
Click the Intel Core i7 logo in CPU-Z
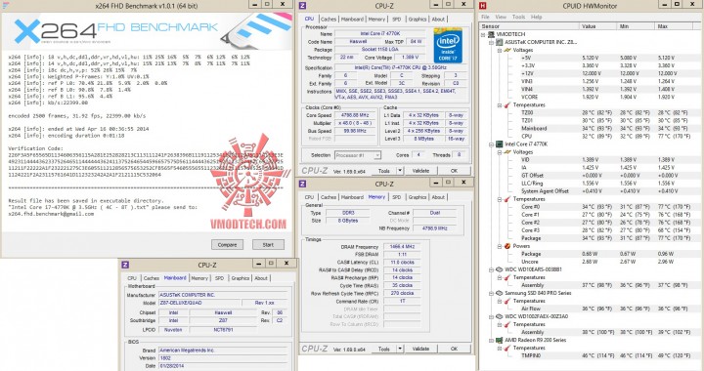[x=448, y=45]
